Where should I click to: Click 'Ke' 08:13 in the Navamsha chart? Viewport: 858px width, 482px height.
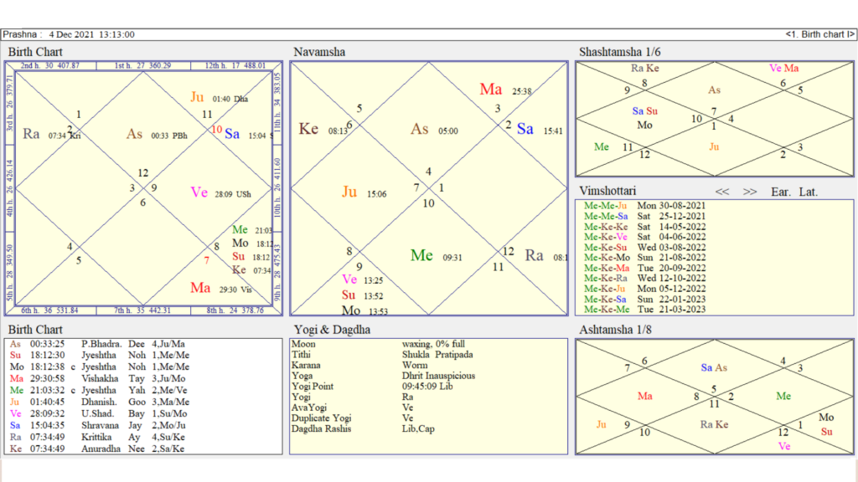click(308, 129)
